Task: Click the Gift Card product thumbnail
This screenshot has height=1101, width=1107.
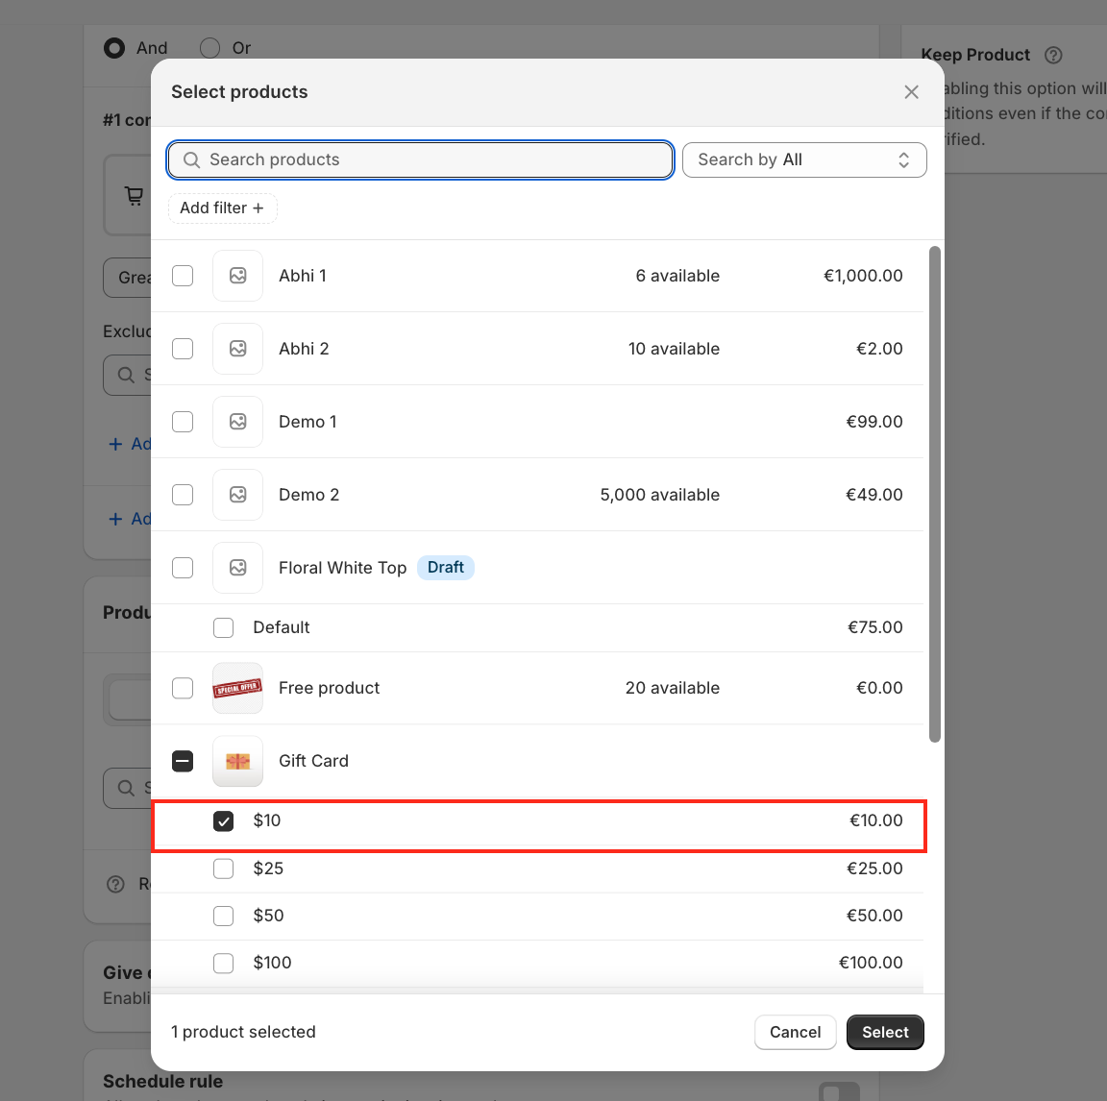Action: pyautogui.click(x=237, y=761)
